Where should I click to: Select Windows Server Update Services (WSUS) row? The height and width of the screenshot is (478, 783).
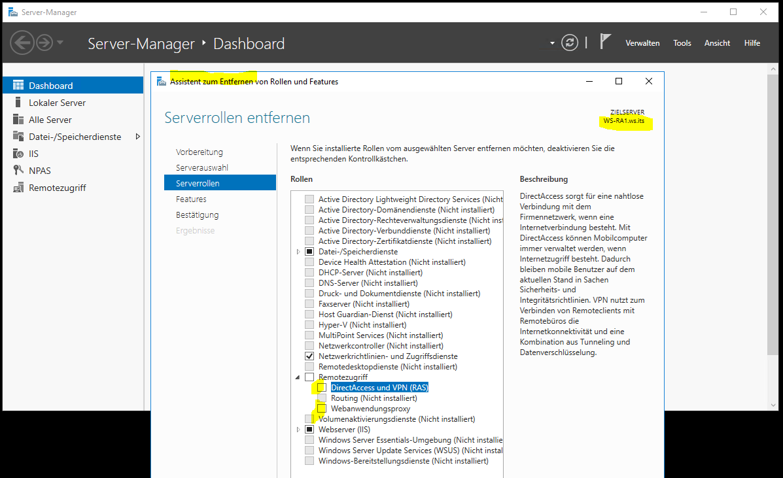point(411,451)
